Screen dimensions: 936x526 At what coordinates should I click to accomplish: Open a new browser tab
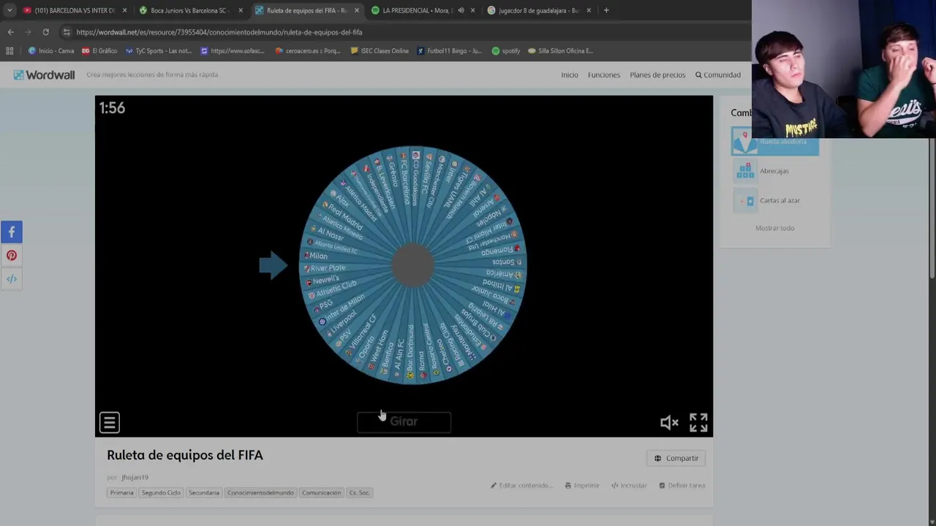[x=606, y=10]
